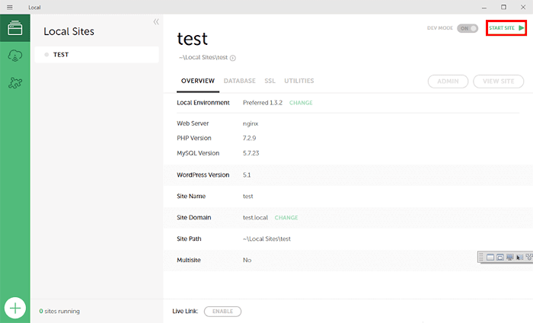Collapse the Local Sites panel with the double-chevron icon
The height and width of the screenshot is (323, 533).
pos(156,22)
